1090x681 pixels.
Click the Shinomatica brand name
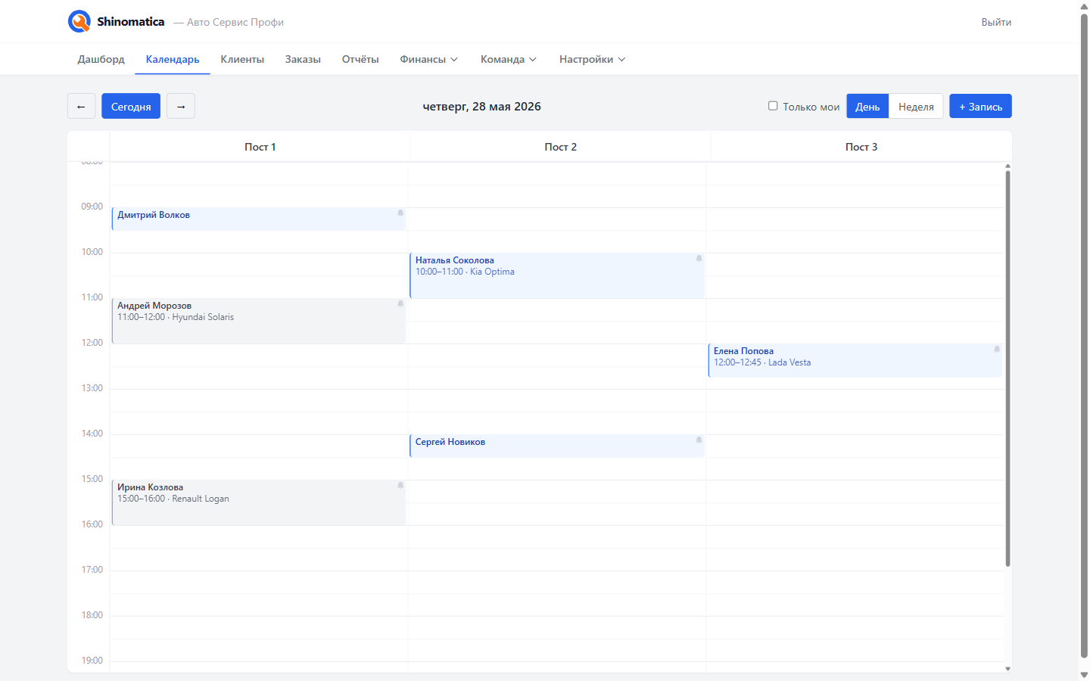(130, 21)
